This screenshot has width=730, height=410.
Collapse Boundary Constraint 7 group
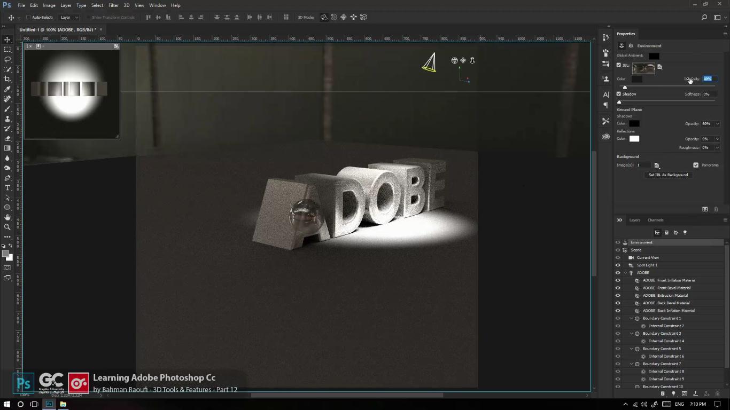631,364
